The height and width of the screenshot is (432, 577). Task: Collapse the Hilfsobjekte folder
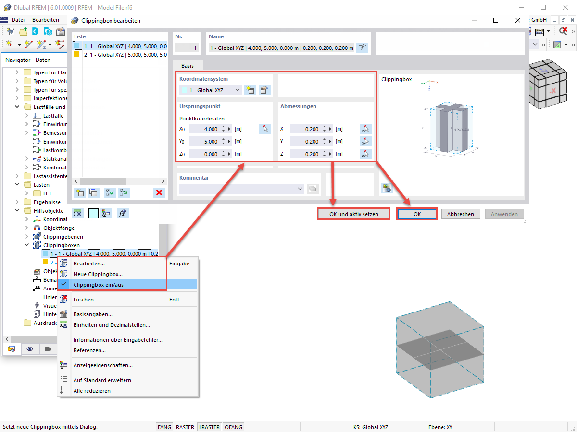[x=17, y=211]
